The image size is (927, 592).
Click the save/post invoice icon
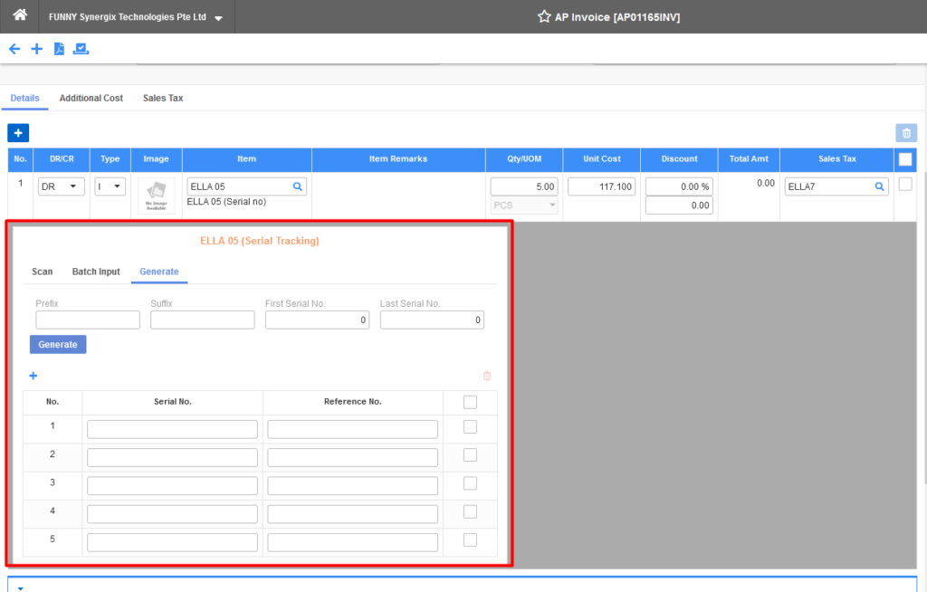81,48
